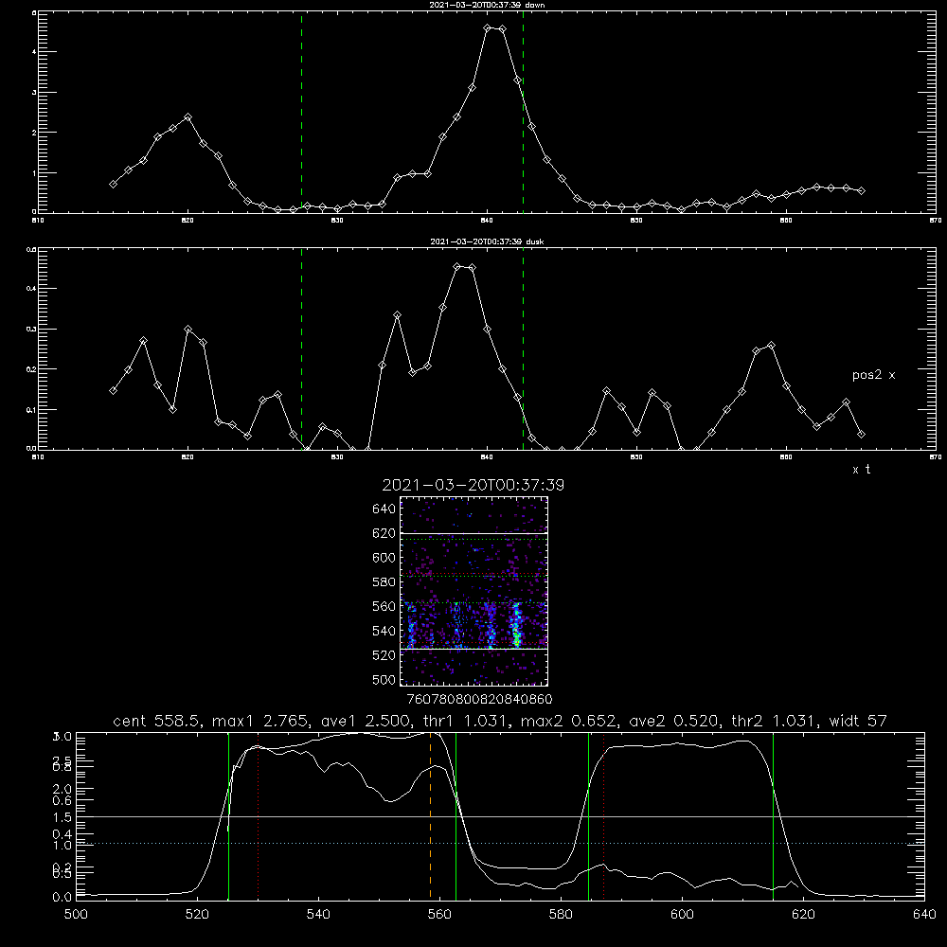The image size is (947, 947).
Task: Click the right green dashed line in dusk plot
Action: tap(523, 348)
